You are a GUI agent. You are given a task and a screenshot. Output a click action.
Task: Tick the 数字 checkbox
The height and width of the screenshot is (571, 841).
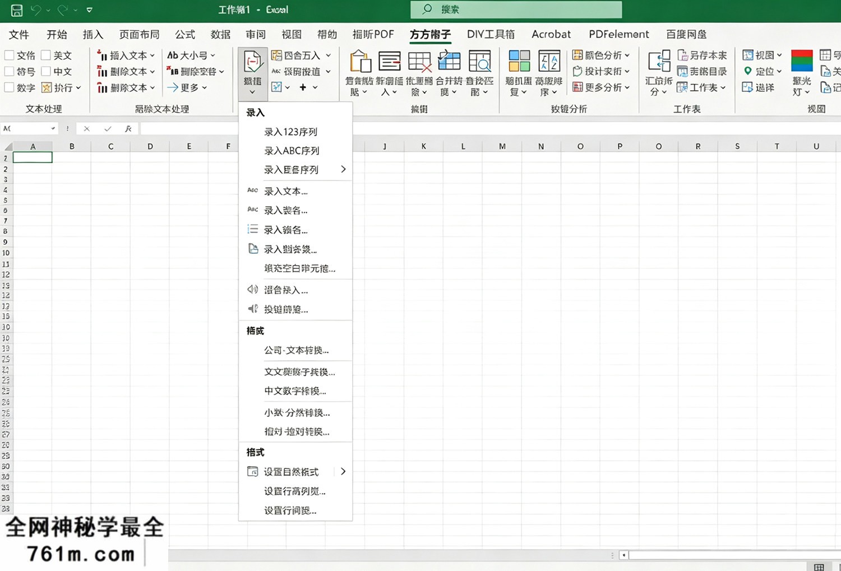[9, 87]
